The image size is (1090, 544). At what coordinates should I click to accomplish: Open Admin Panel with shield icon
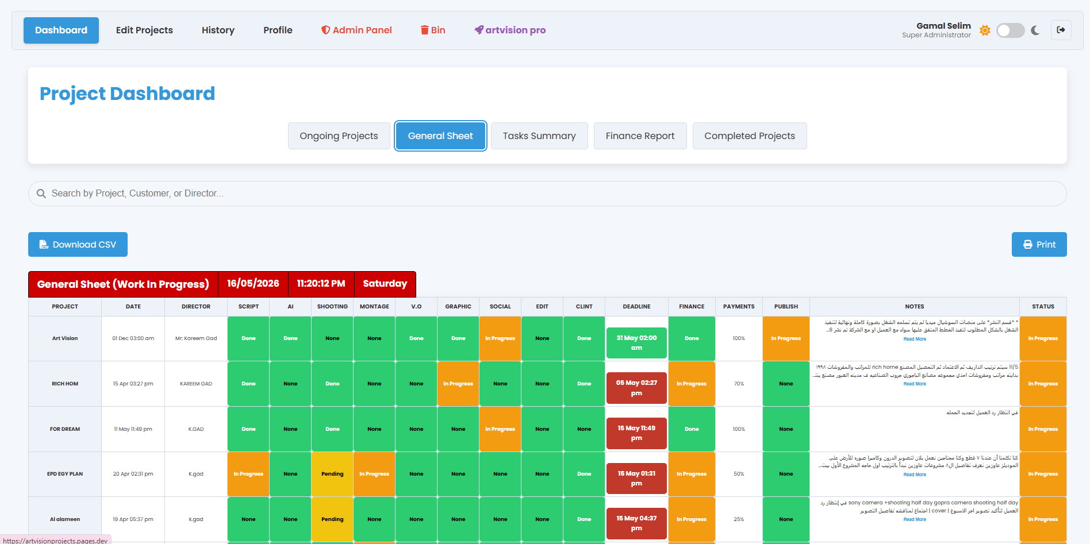pos(356,30)
